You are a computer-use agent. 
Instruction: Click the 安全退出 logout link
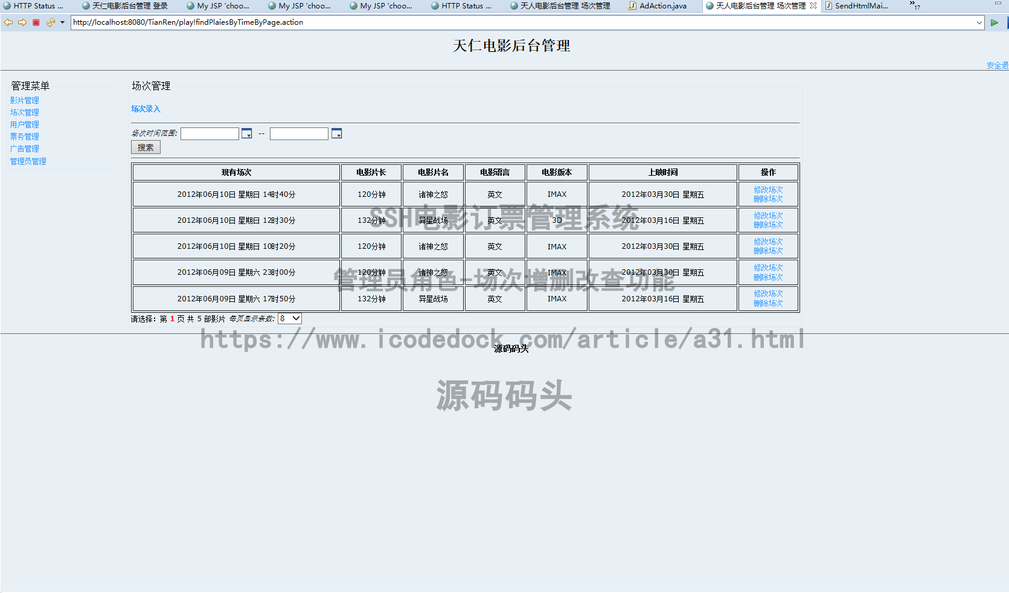point(996,65)
